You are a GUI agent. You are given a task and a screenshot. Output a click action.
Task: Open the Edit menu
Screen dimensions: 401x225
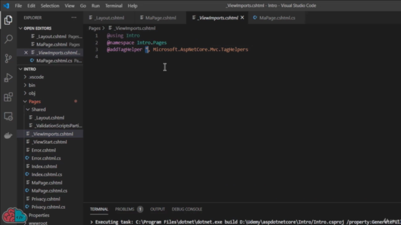(31, 6)
